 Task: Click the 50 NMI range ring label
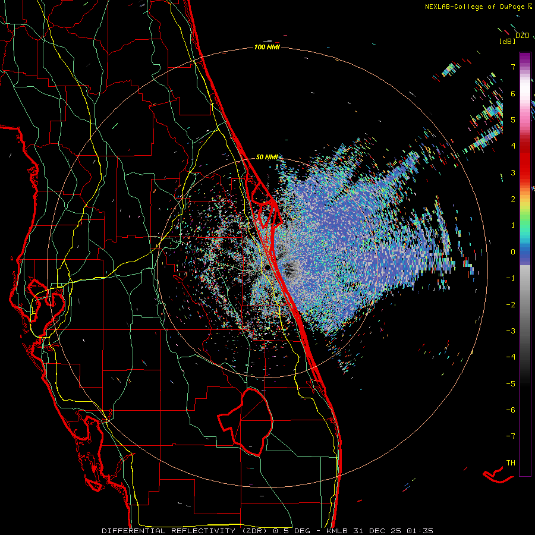coord(267,158)
